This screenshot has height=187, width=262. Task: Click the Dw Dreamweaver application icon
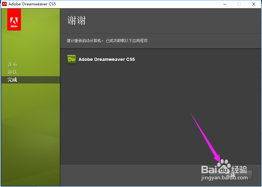pyautogui.click(x=71, y=59)
